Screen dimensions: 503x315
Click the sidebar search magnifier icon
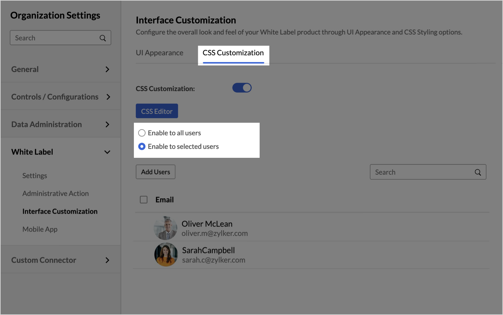click(x=103, y=38)
